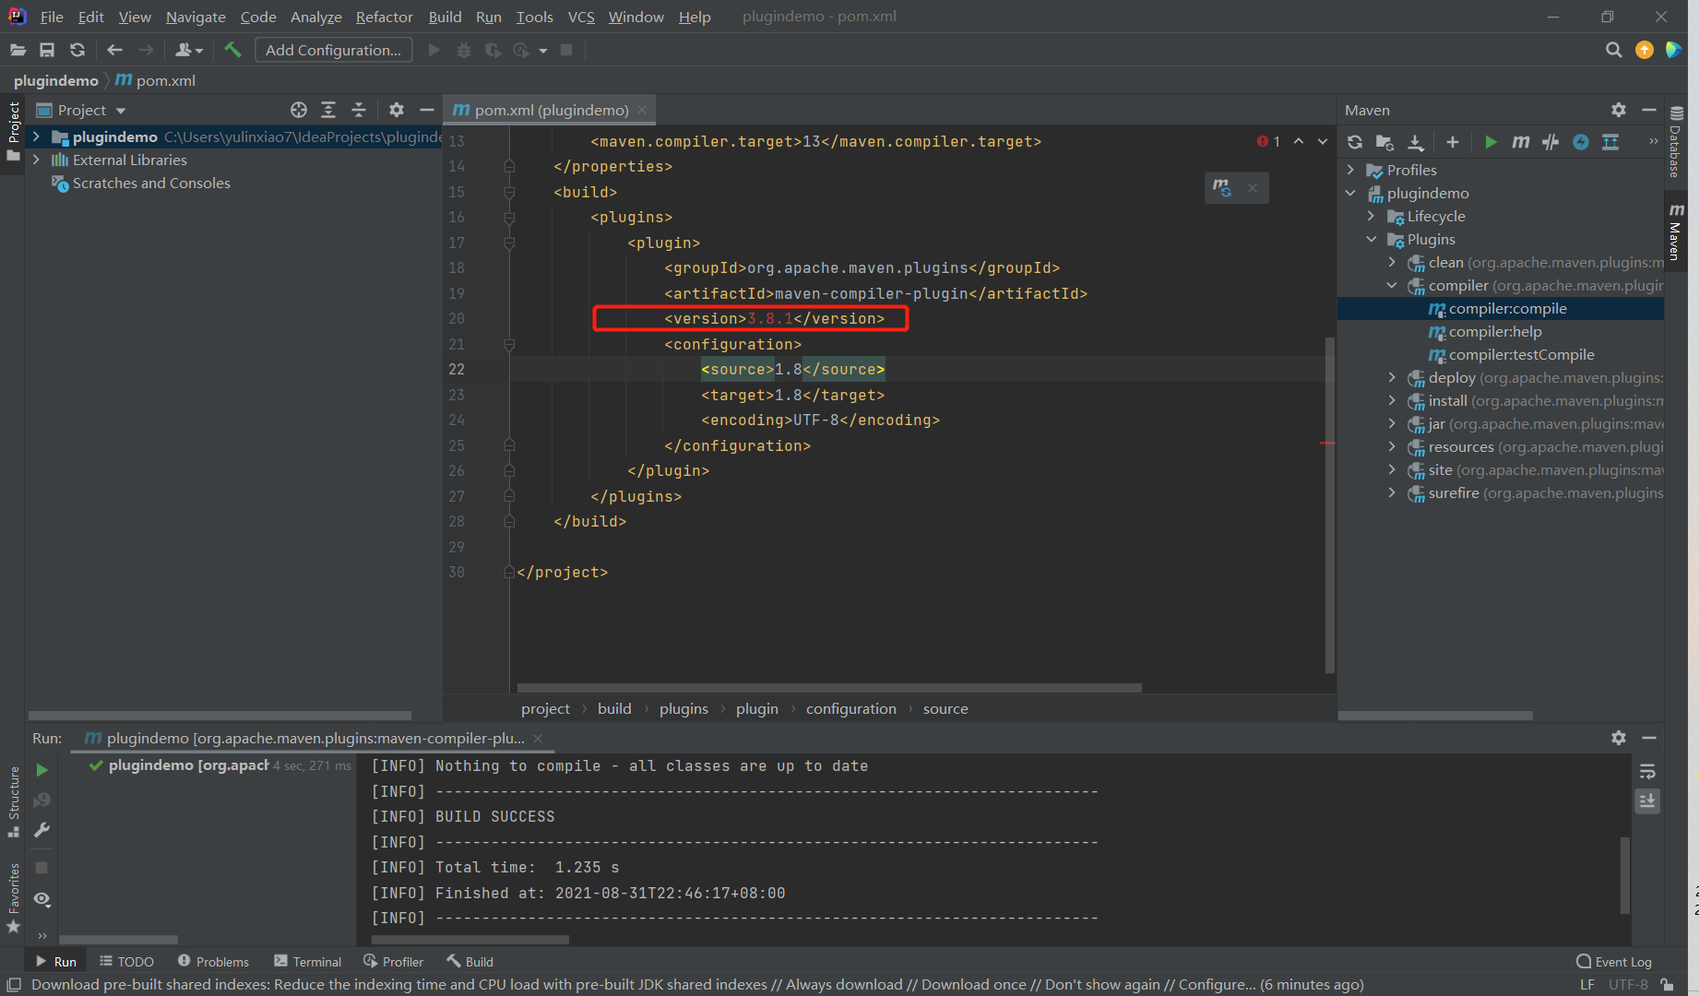Toggle Maven Offline Mode lightning icon
Image resolution: width=1699 pixels, height=996 pixels.
[x=1581, y=142]
